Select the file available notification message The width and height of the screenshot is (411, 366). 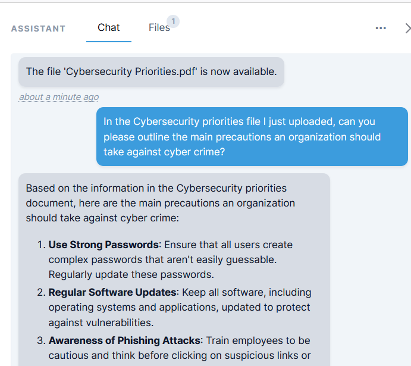click(151, 72)
